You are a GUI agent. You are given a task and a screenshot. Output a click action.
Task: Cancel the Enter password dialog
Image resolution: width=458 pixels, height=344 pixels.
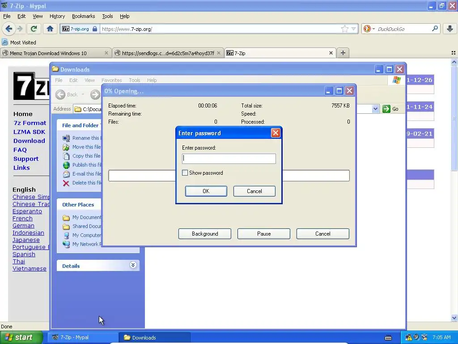coord(254,191)
